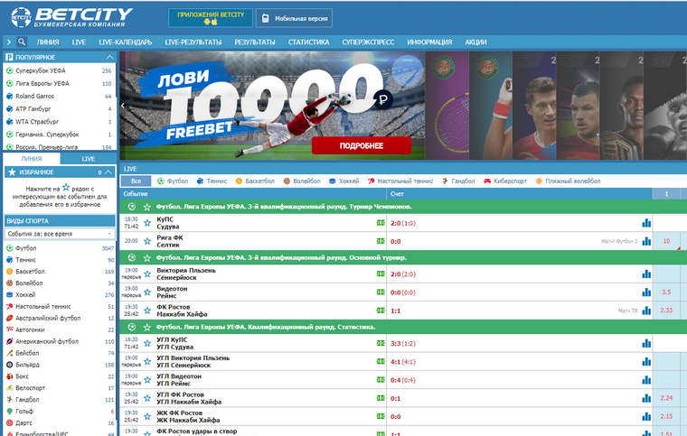Switch sidebar to ЛИНИЯ tab

(x=32, y=159)
